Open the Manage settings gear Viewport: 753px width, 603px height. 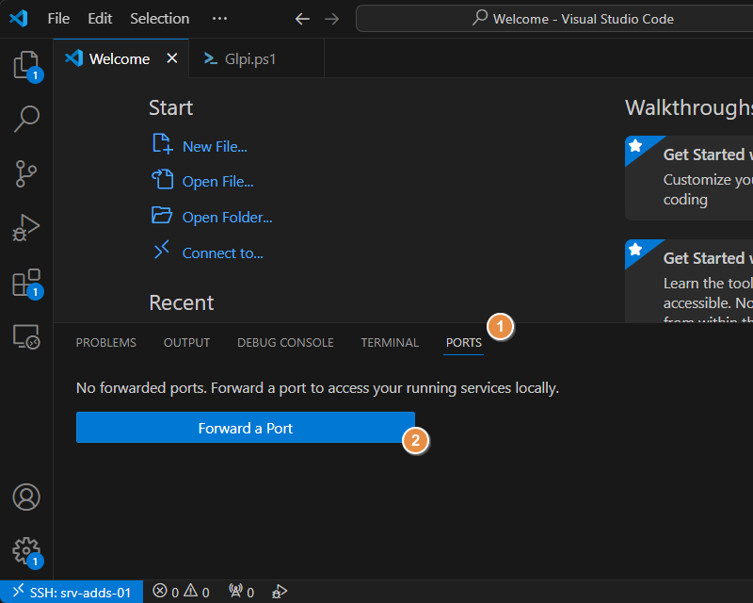point(26,551)
